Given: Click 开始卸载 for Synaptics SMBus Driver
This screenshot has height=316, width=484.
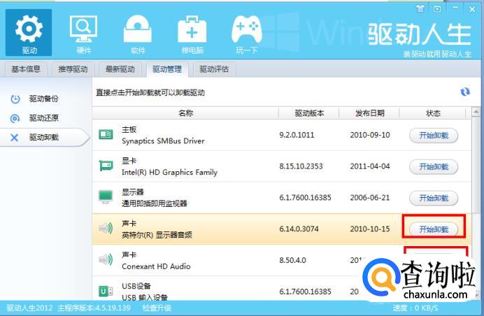Looking at the screenshot, I should click(x=434, y=136).
